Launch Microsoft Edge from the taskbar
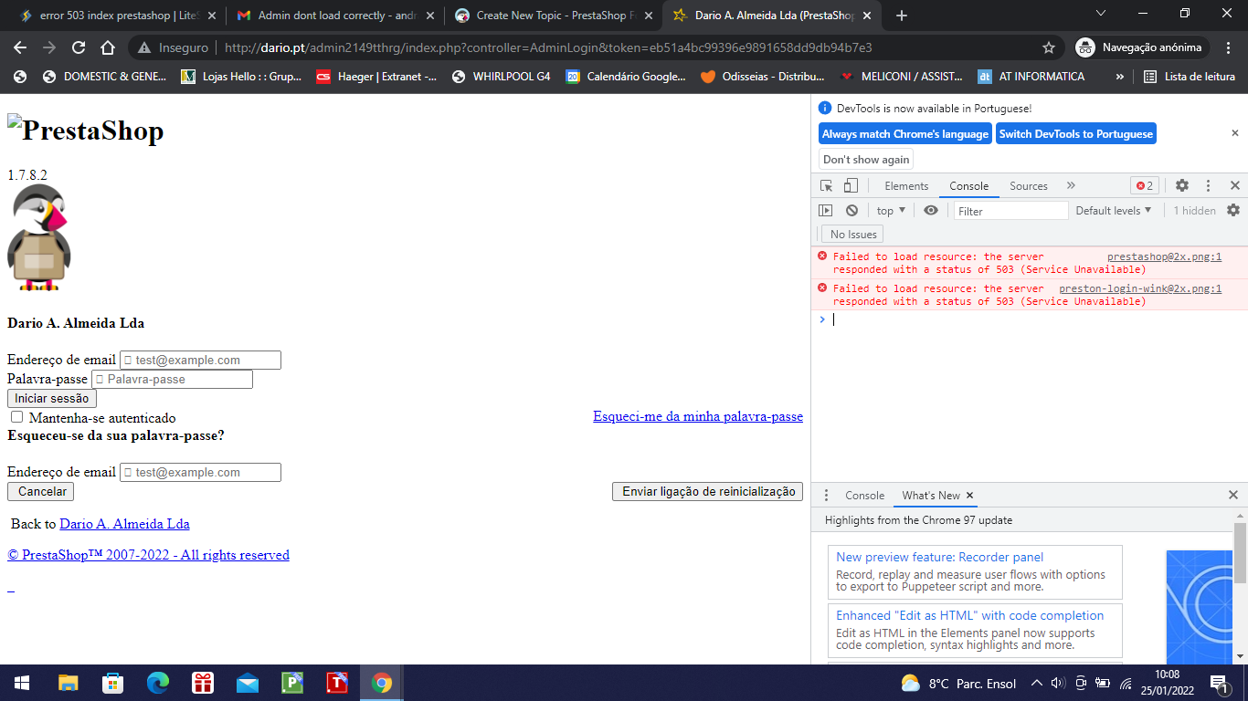The width and height of the screenshot is (1248, 701). [x=158, y=683]
